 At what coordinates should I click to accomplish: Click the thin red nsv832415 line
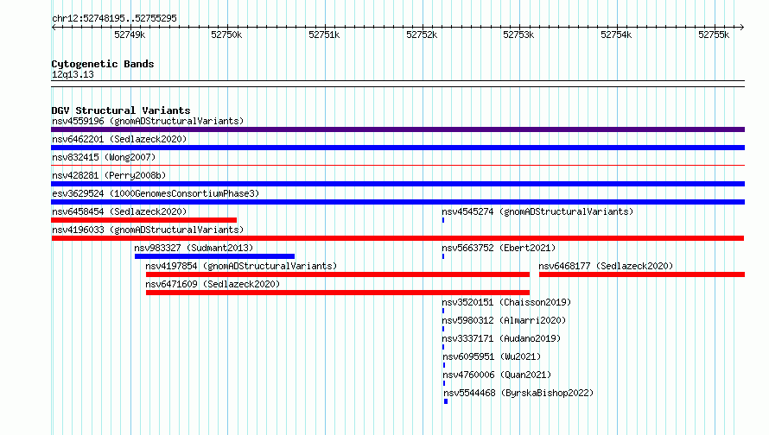point(397,166)
